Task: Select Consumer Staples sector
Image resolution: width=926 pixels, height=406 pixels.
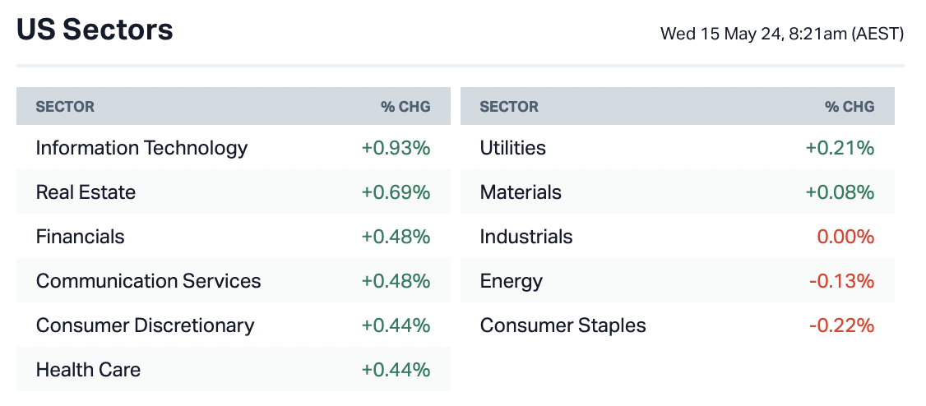Action: pyautogui.click(x=563, y=325)
